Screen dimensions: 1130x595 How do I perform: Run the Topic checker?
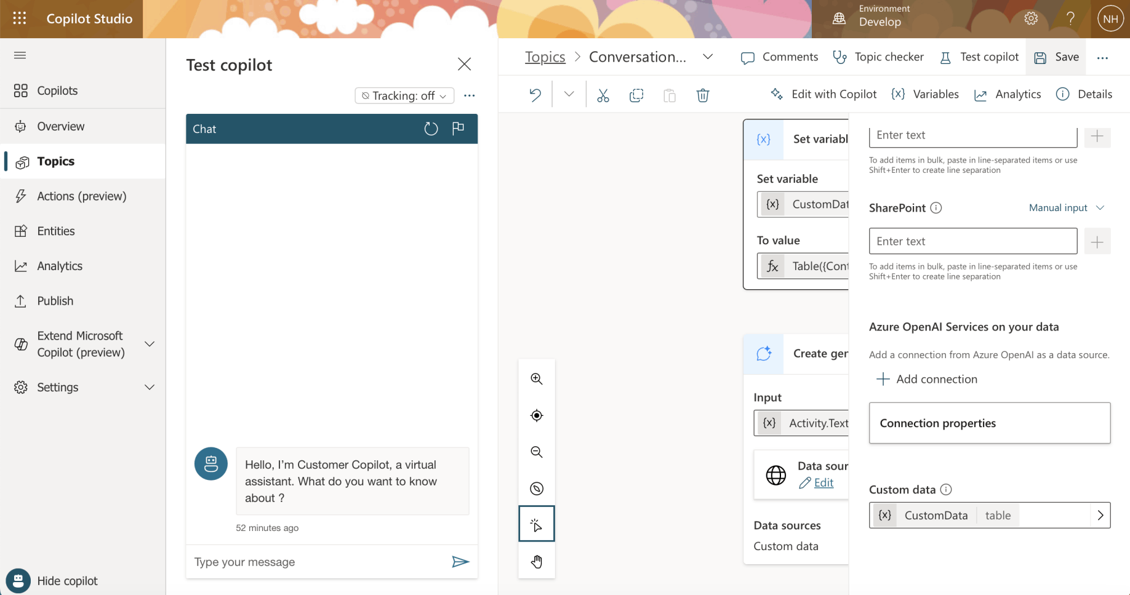(x=878, y=57)
